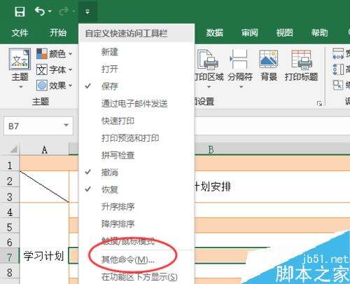Click the Print Titles icon
Screen dimensions: 350x284
[301, 60]
